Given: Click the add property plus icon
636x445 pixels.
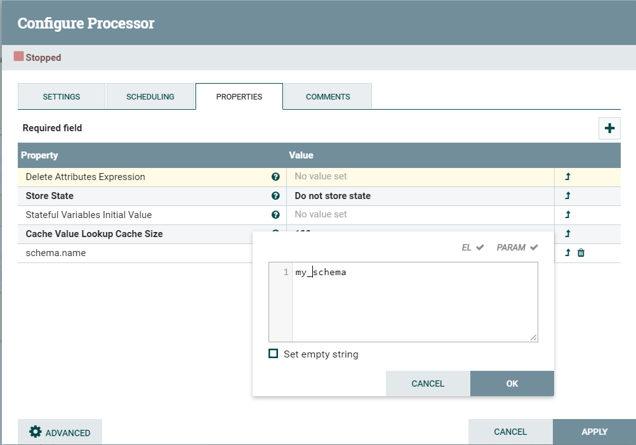Looking at the screenshot, I should click(x=609, y=128).
